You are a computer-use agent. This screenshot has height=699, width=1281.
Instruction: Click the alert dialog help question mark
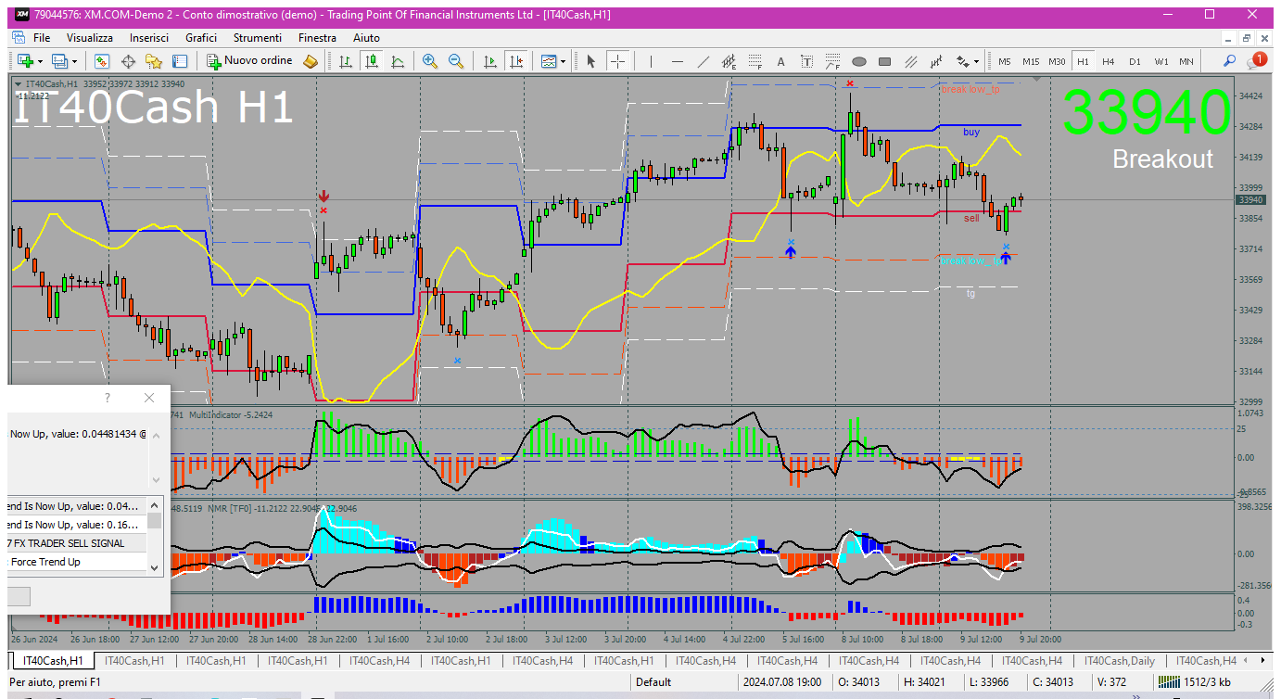click(x=108, y=398)
